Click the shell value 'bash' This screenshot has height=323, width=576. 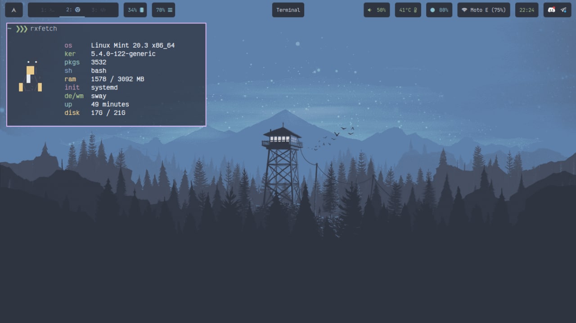tap(99, 71)
